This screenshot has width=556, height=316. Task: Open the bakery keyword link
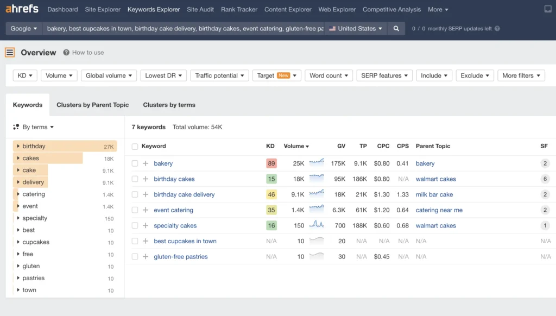(x=163, y=163)
